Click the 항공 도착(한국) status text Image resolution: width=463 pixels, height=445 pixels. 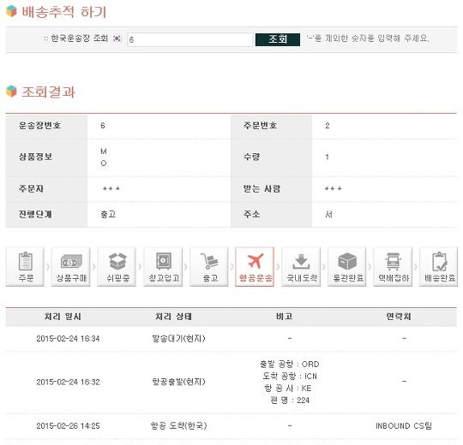point(178,425)
